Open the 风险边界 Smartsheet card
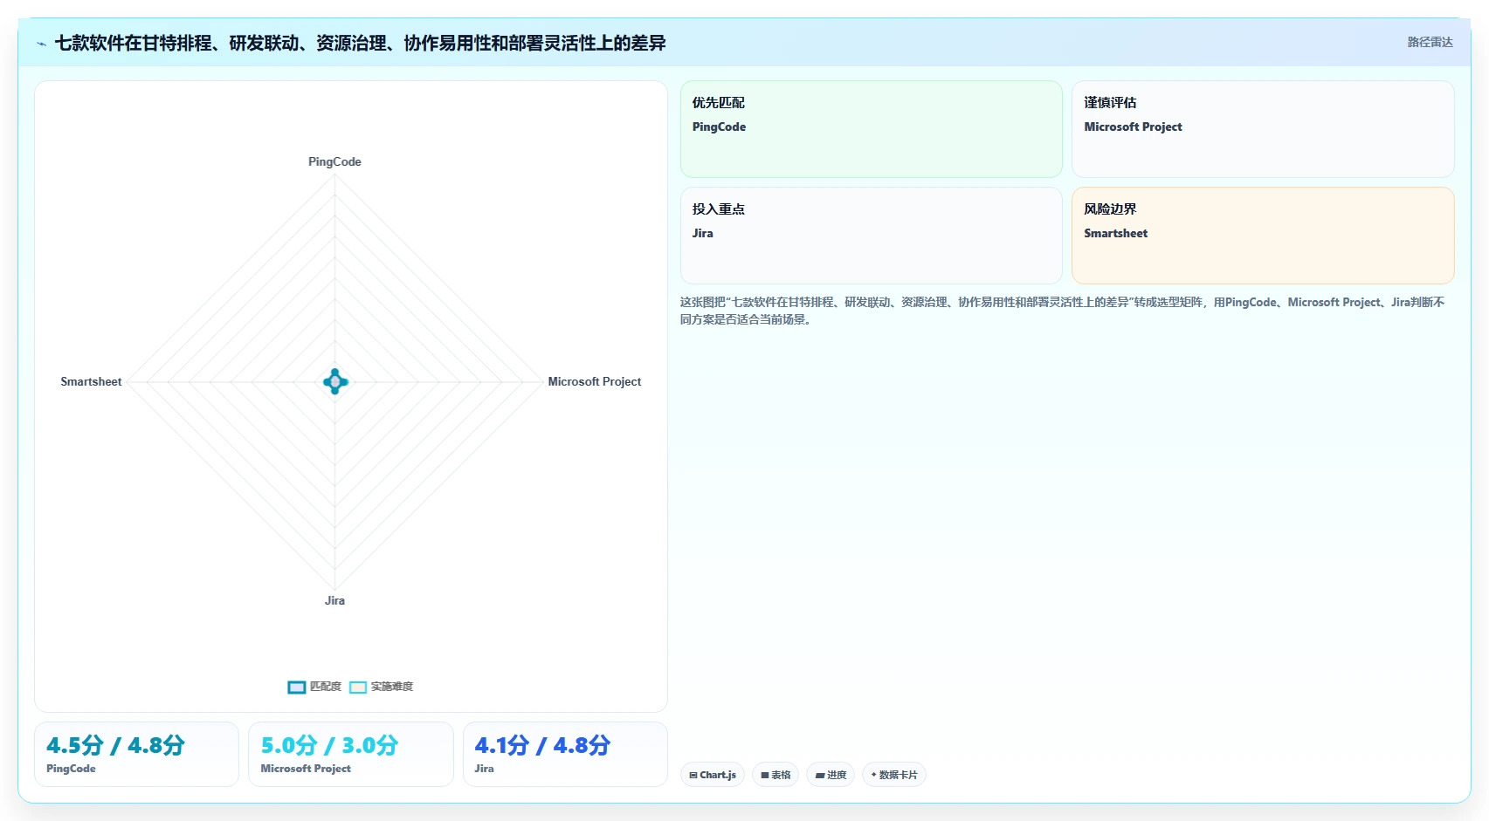 [x=1263, y=236]
